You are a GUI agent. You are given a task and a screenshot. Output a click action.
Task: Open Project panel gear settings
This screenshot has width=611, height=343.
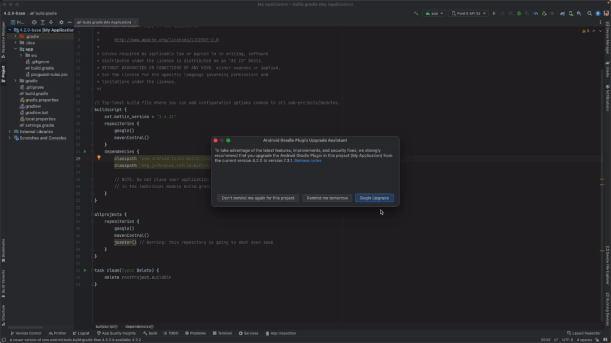[61, 23]
